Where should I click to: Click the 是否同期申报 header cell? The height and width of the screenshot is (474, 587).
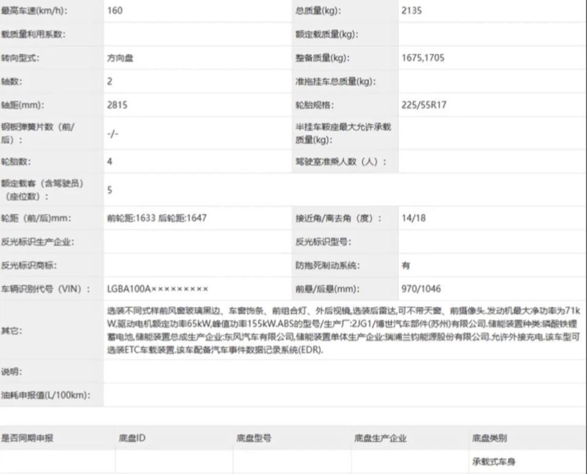pyautogui.click(x=28, y=438)
